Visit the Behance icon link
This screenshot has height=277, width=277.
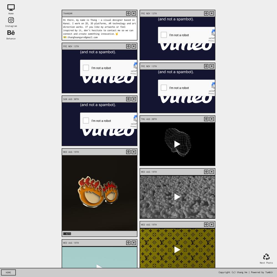pos(11,33)
